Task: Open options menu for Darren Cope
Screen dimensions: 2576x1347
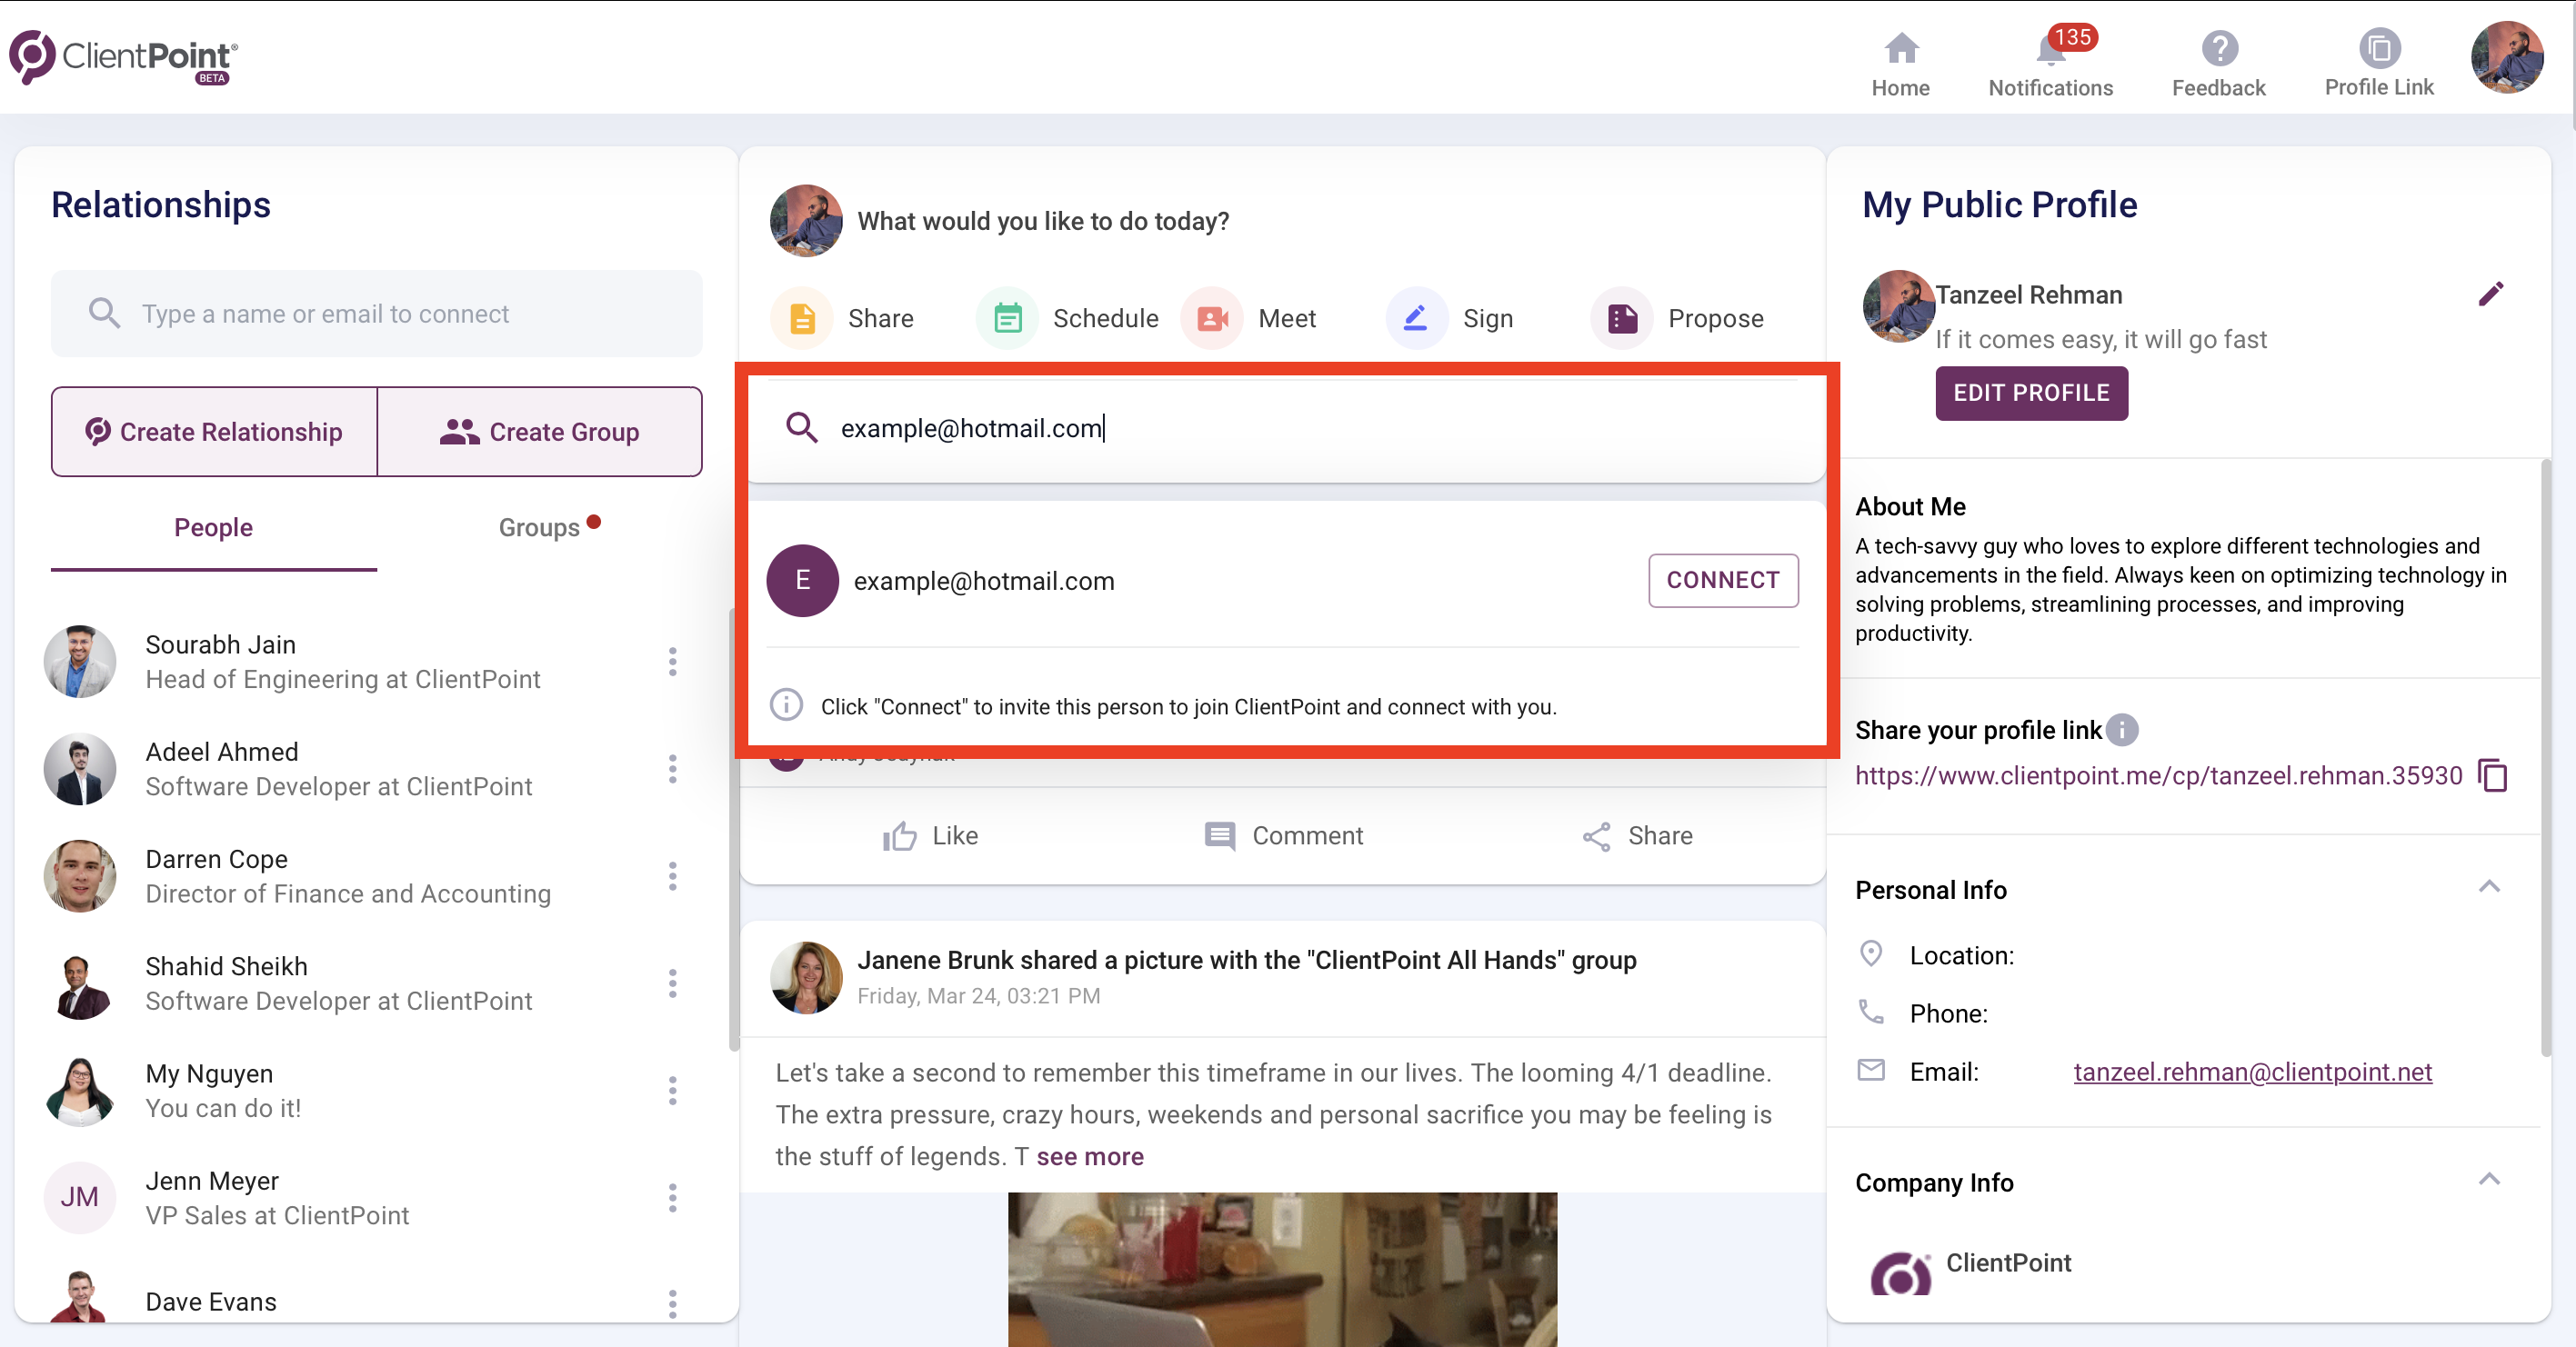Action: [x=672, y=876]
